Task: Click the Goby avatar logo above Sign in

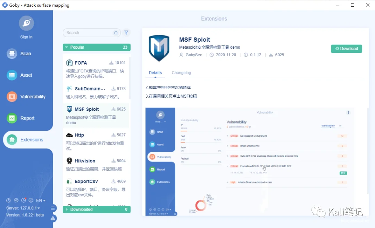Action: tap(26, 23)
